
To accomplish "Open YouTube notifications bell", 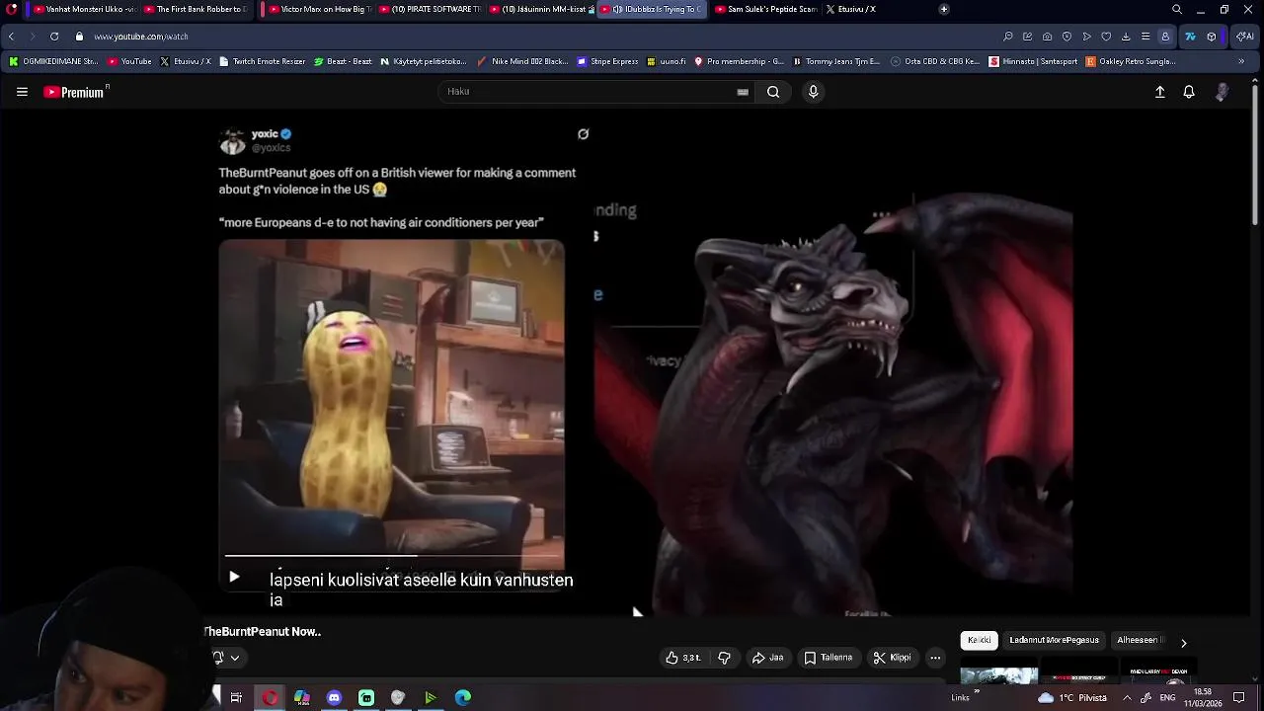I will [1189, 92].
